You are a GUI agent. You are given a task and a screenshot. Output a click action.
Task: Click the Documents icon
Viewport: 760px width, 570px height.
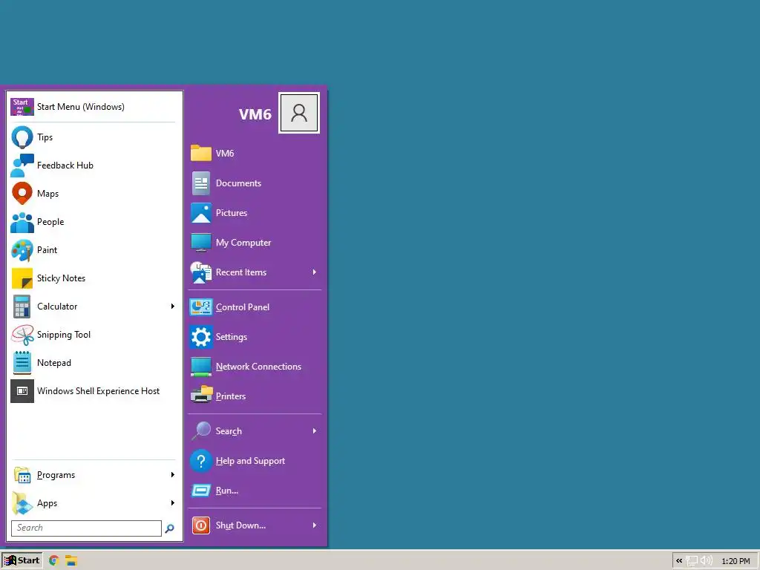pyautogui.click(x=201, y=183)
